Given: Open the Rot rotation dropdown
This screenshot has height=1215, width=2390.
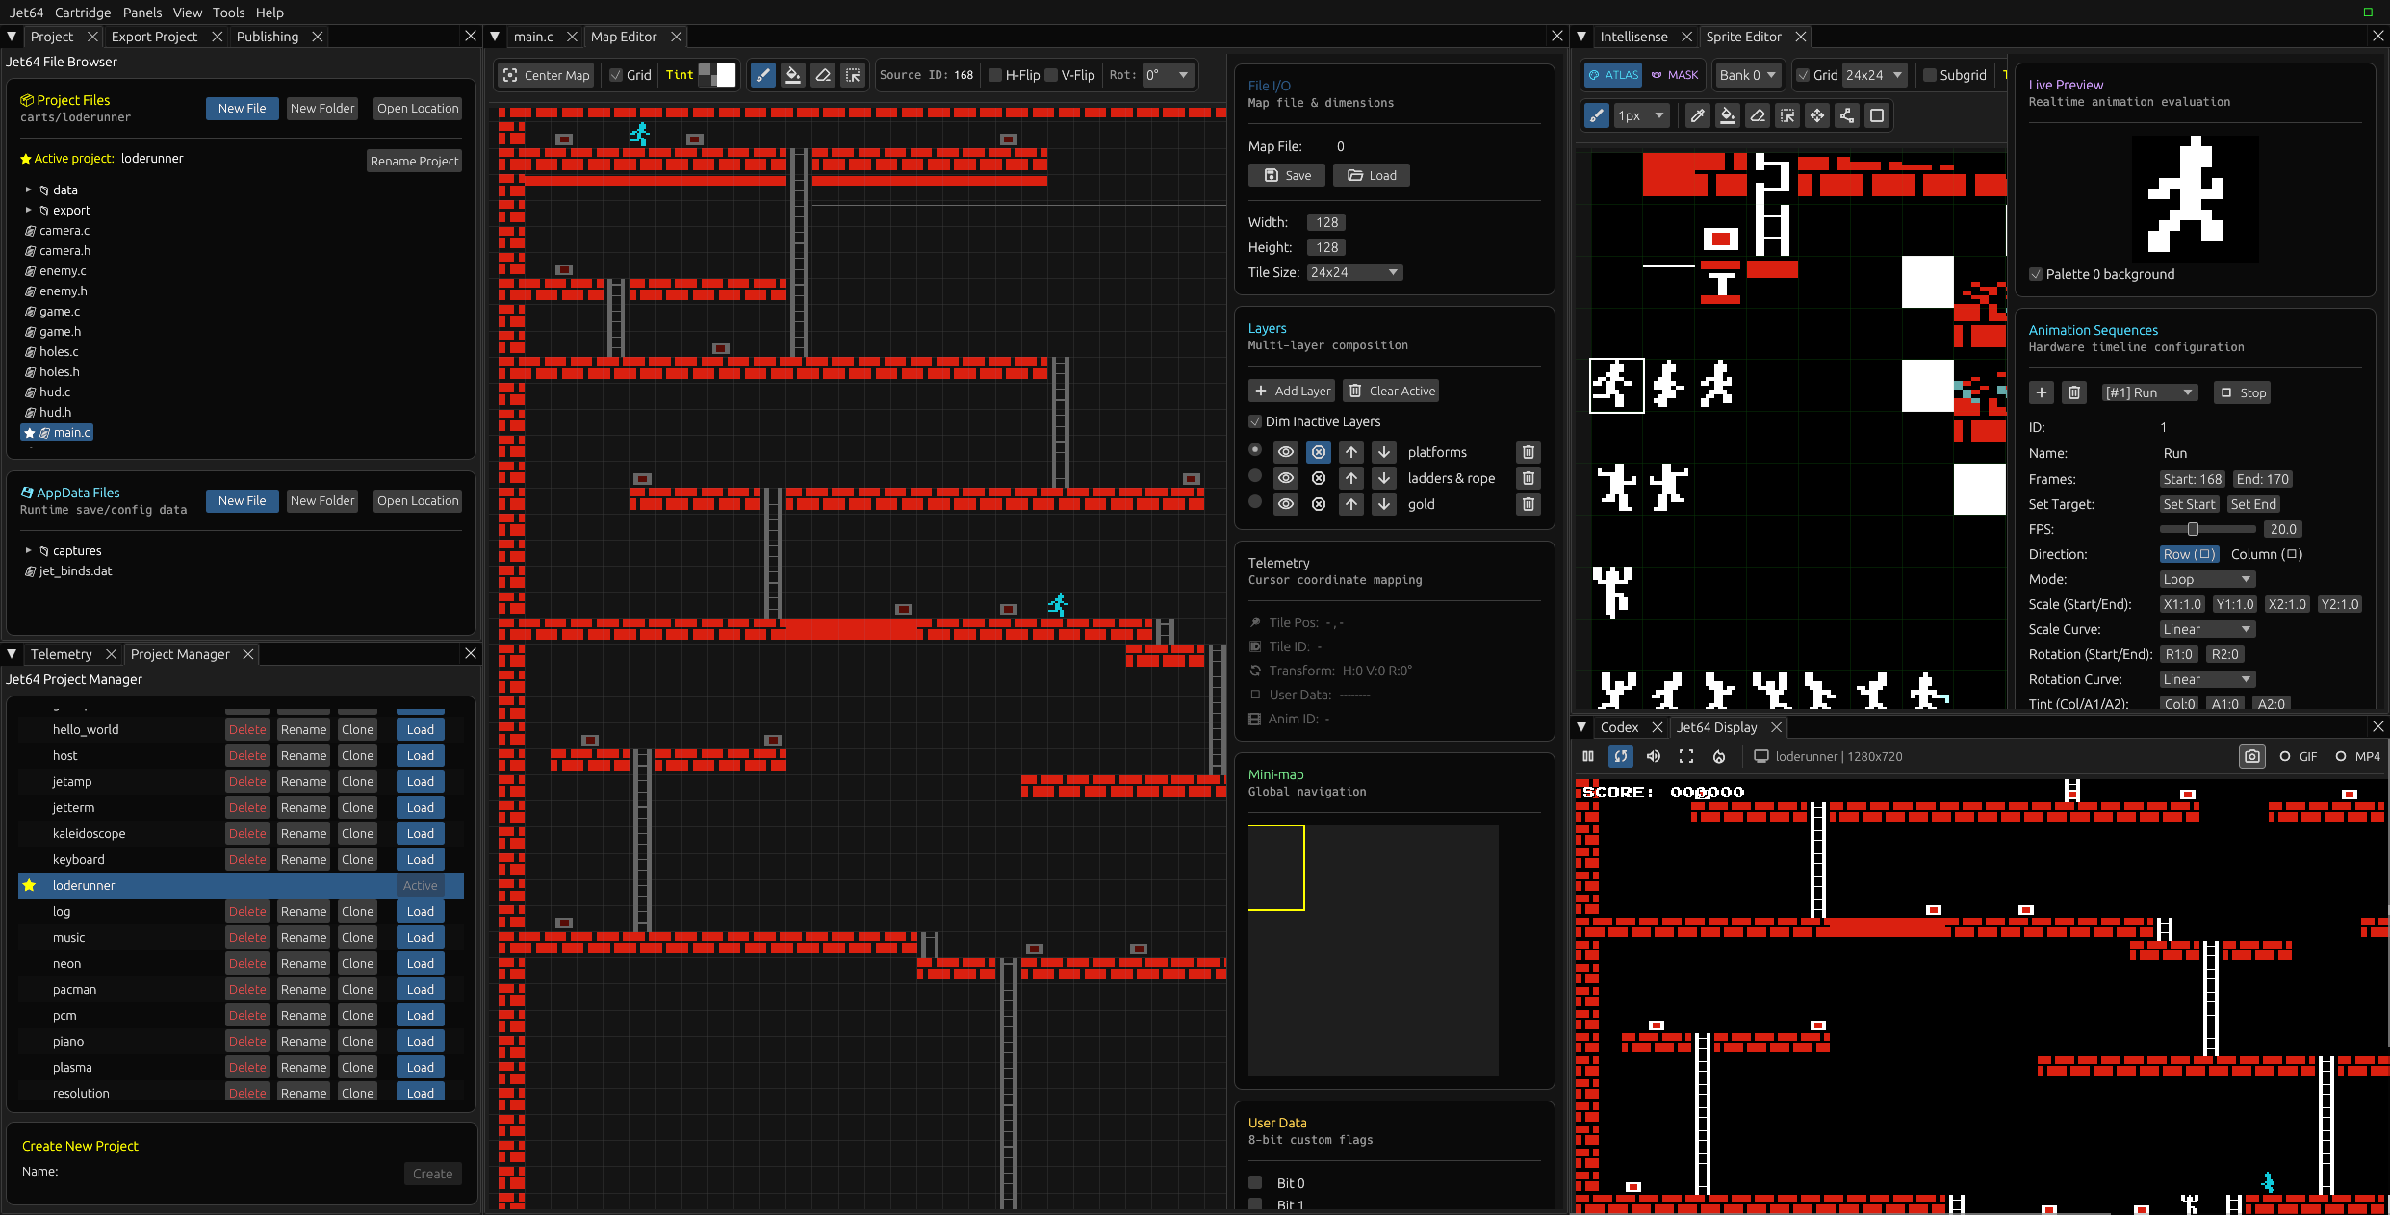Looking at the screenshot, I should click(x=1168, y=75).
